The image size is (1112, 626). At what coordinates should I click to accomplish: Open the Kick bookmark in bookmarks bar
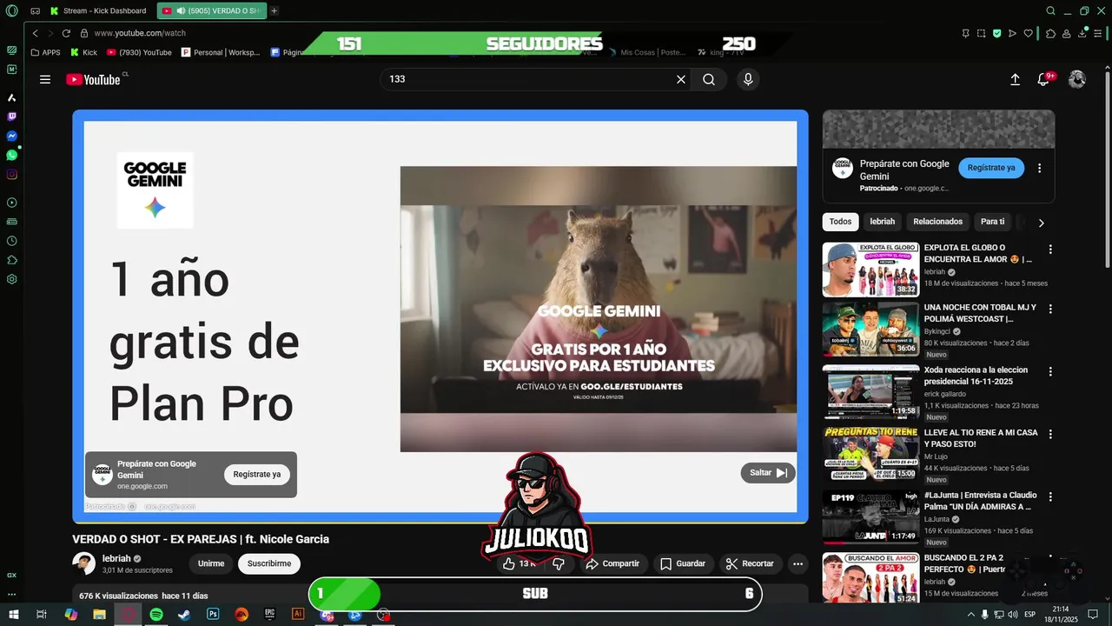point(84,52)
